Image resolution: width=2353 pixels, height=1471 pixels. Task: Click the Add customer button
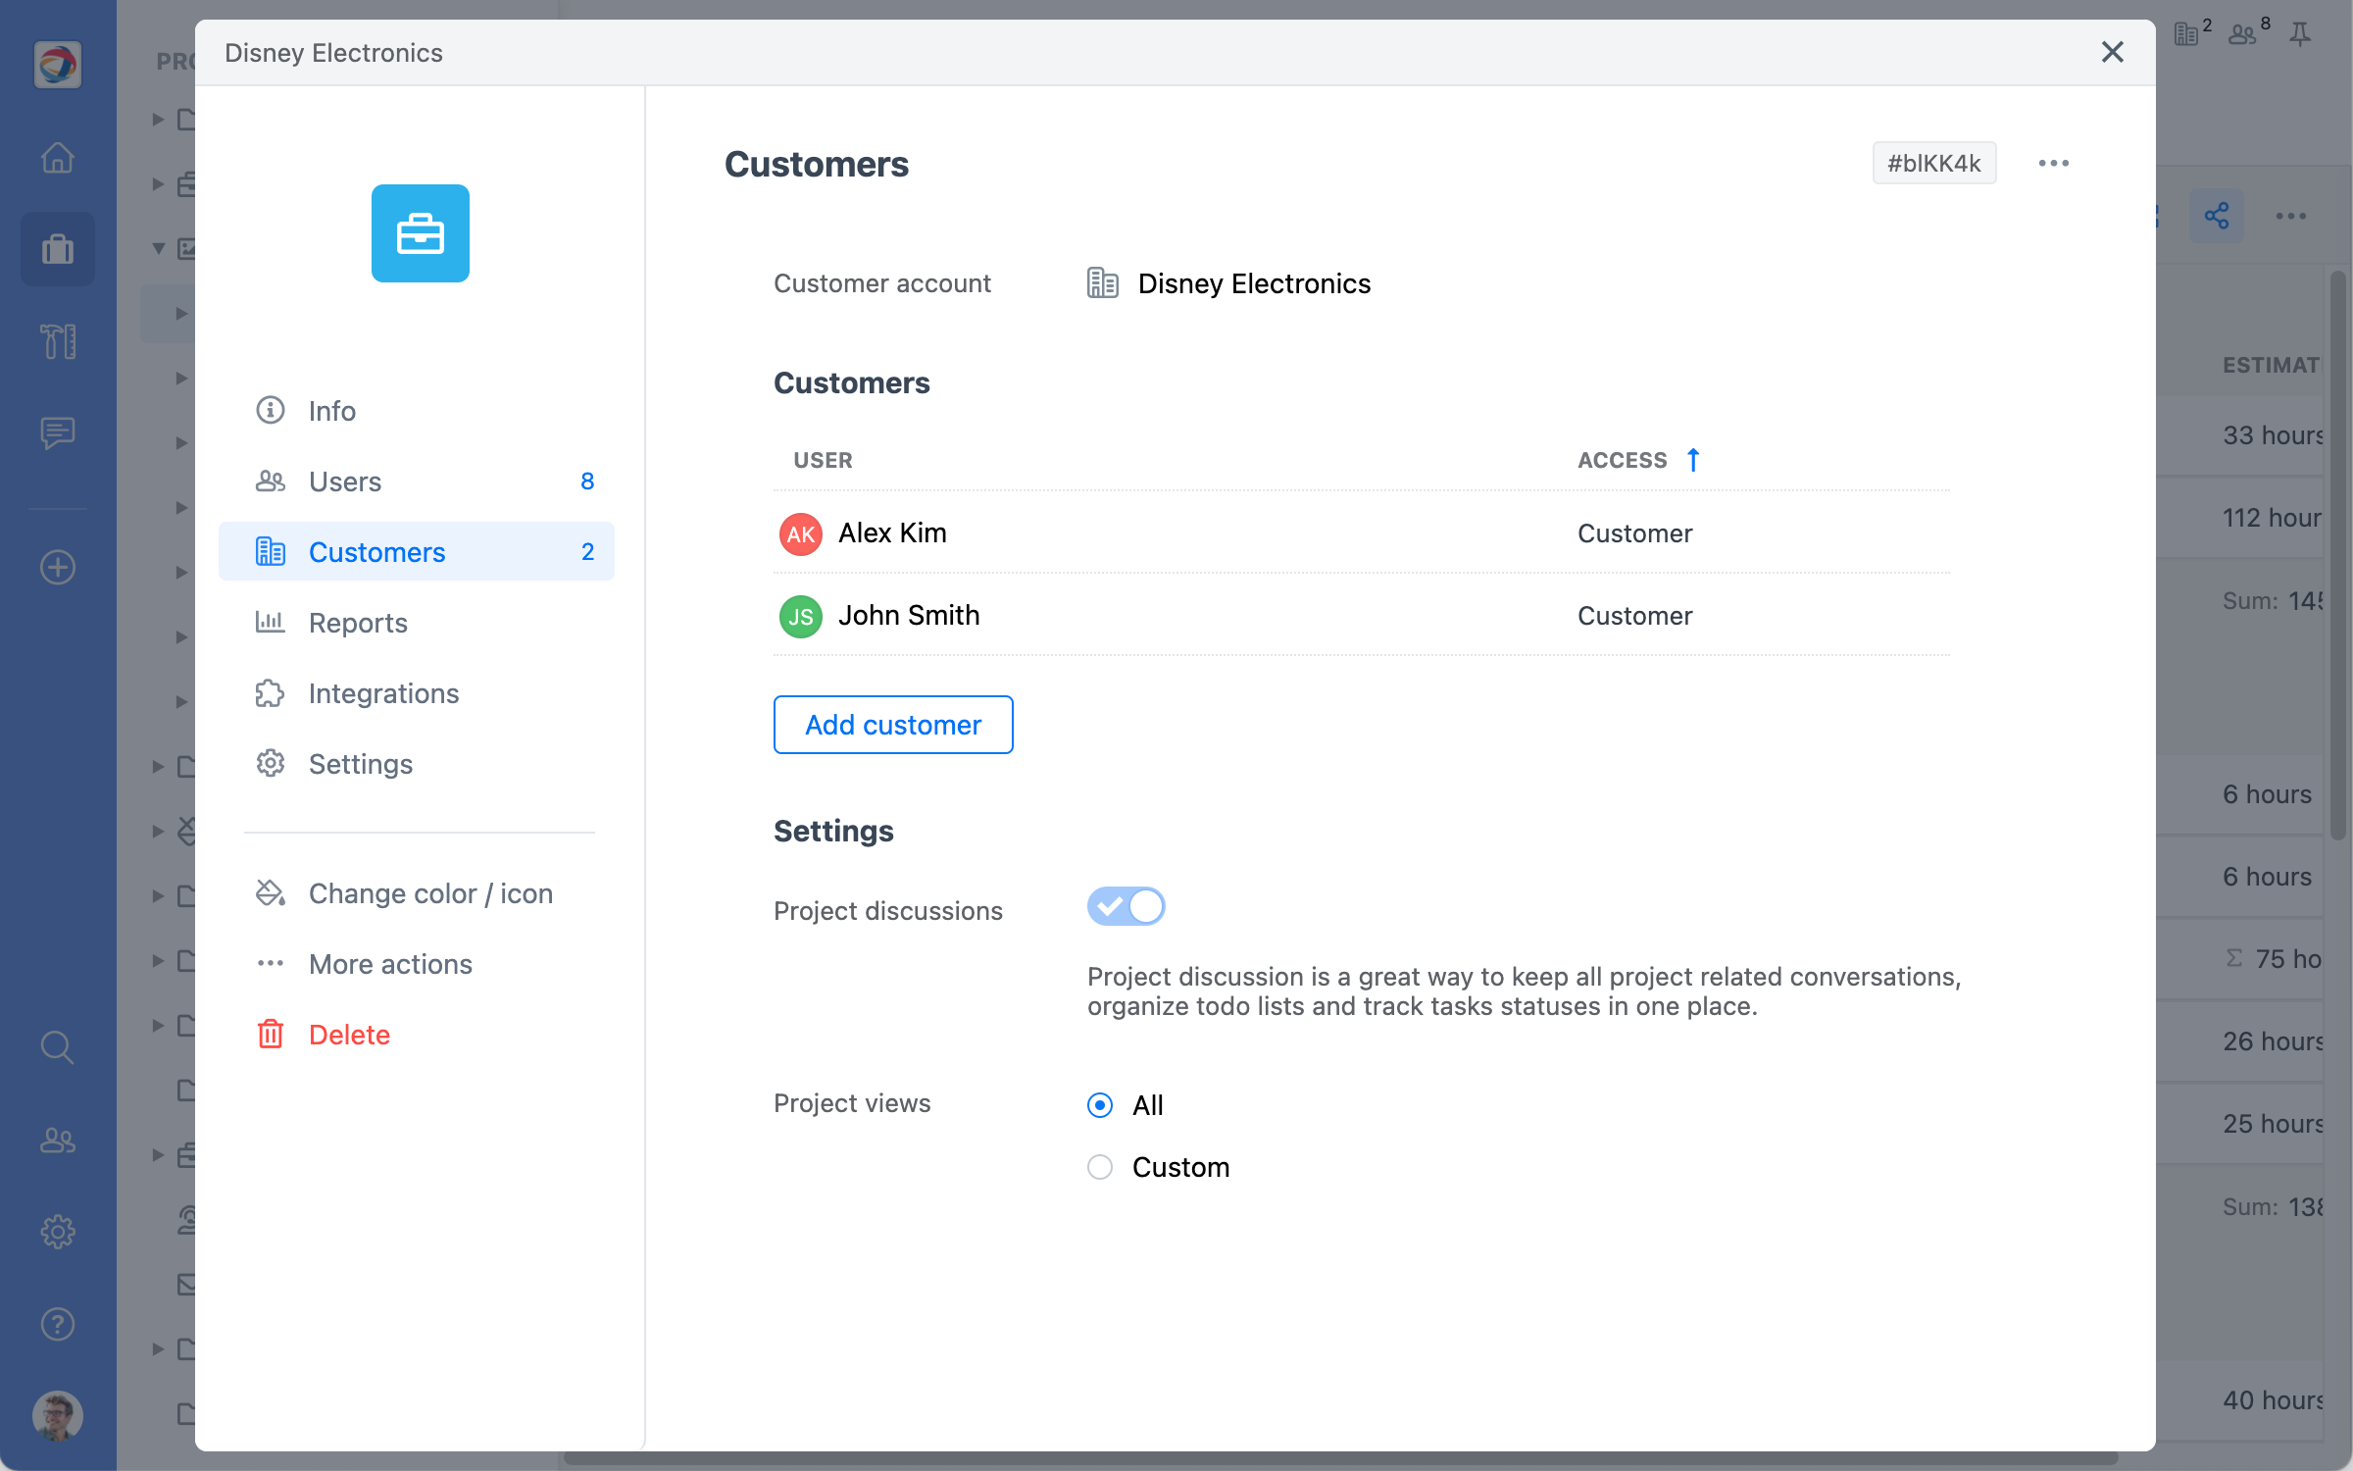[892, 725]
